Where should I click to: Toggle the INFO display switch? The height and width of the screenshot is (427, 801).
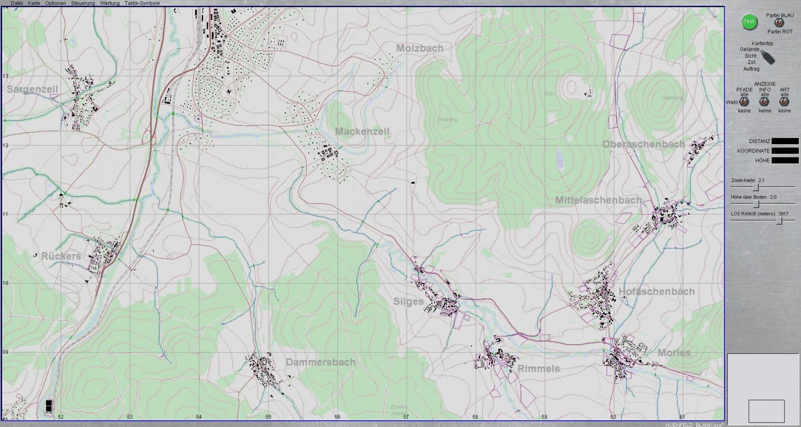click(x=764, y=101)
